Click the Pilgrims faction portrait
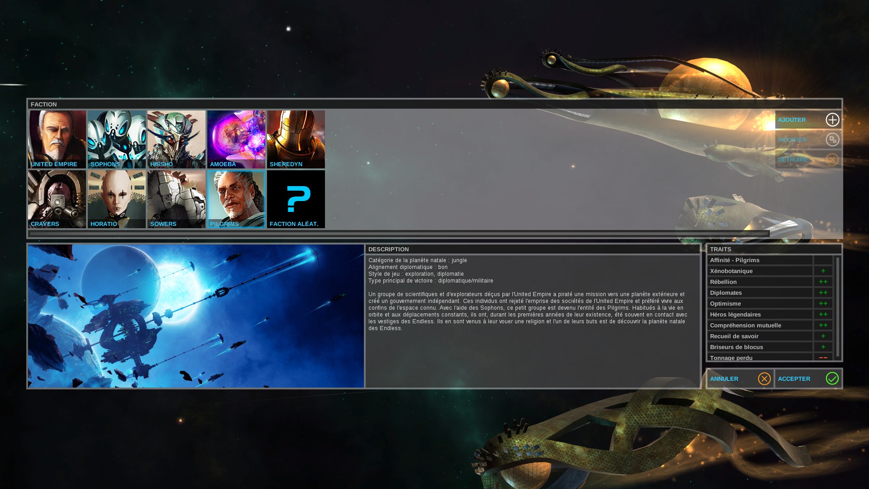 (x=236, y=199)
